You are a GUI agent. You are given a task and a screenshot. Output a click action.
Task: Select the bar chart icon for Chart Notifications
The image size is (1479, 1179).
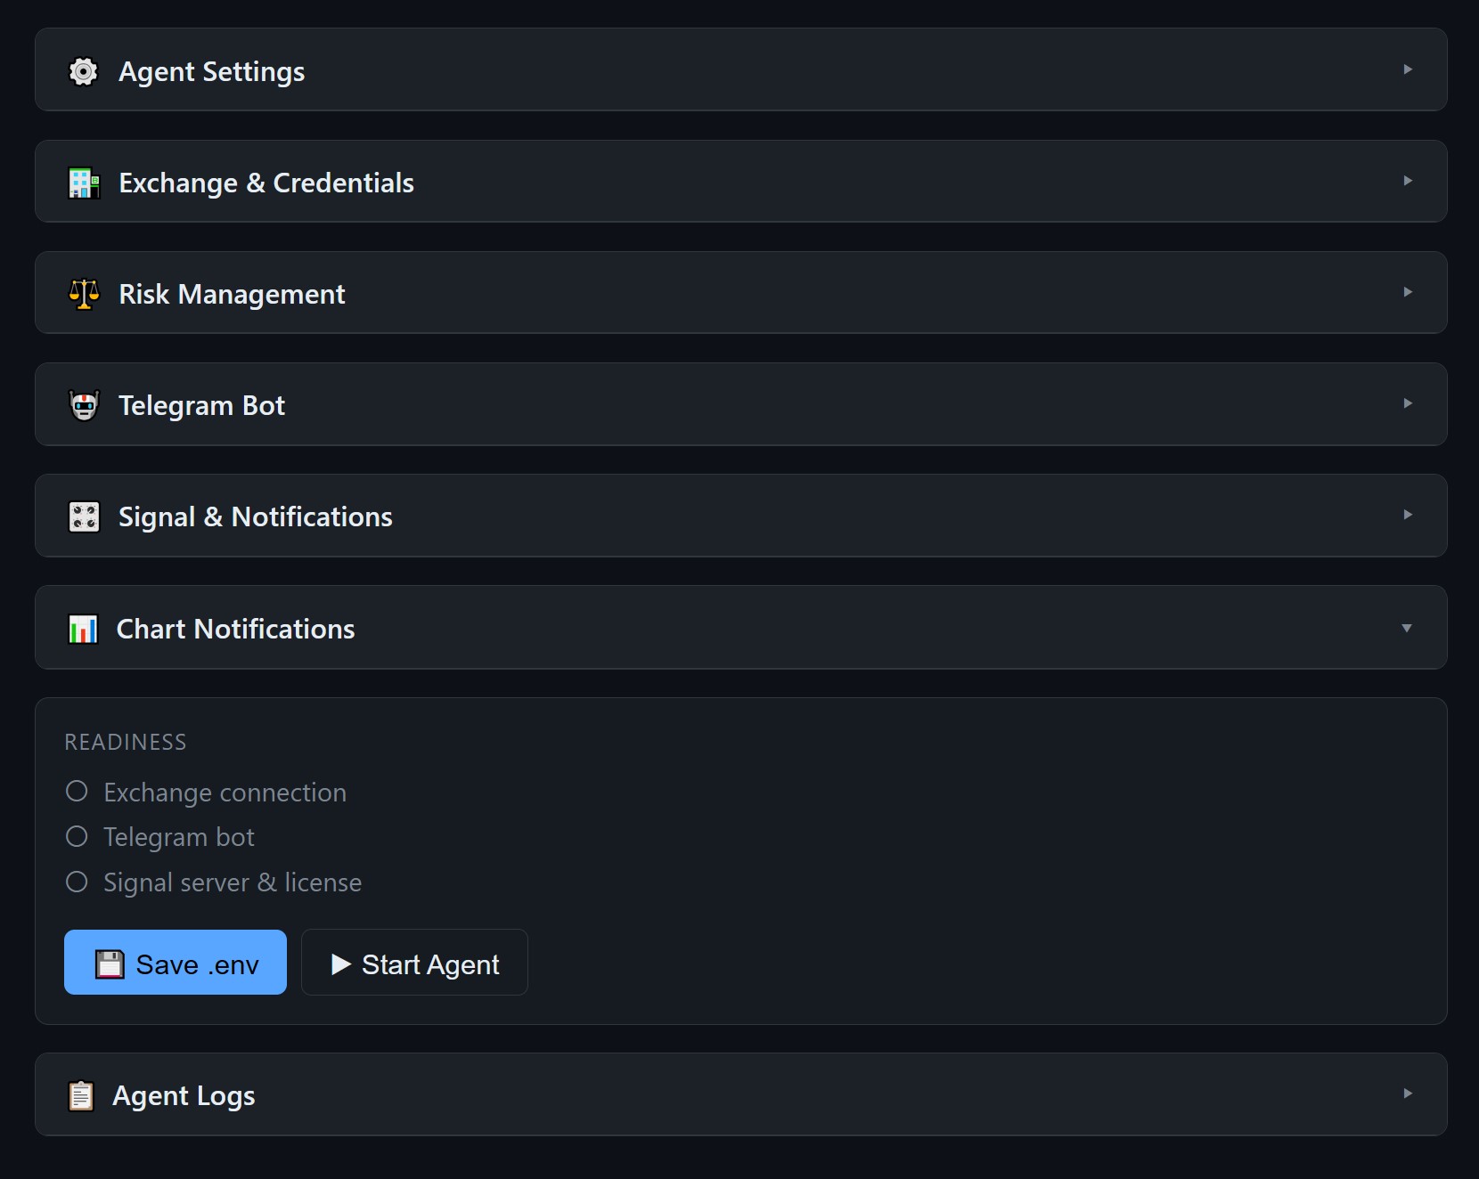[x=84, y=629]
